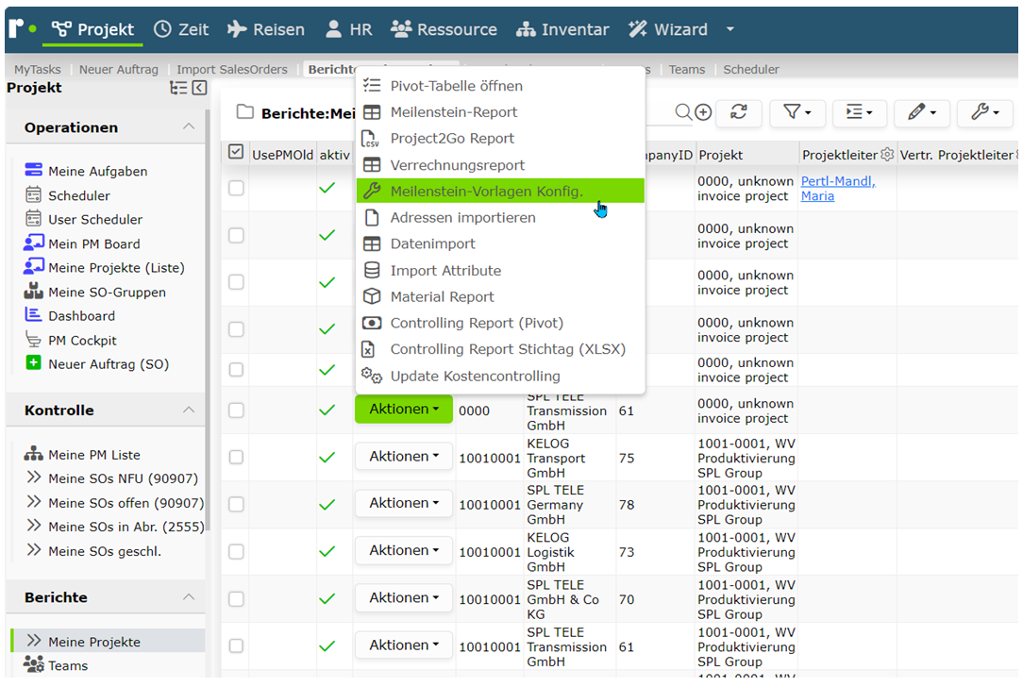Click the green plus Neuer Auftrag (SO) icon
This screenshot has width=1023, height=687.
pos(33,362)
